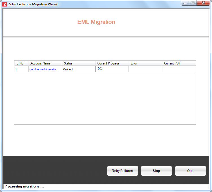
Task: Select the Verified status cell
Action: pos(79,69)
